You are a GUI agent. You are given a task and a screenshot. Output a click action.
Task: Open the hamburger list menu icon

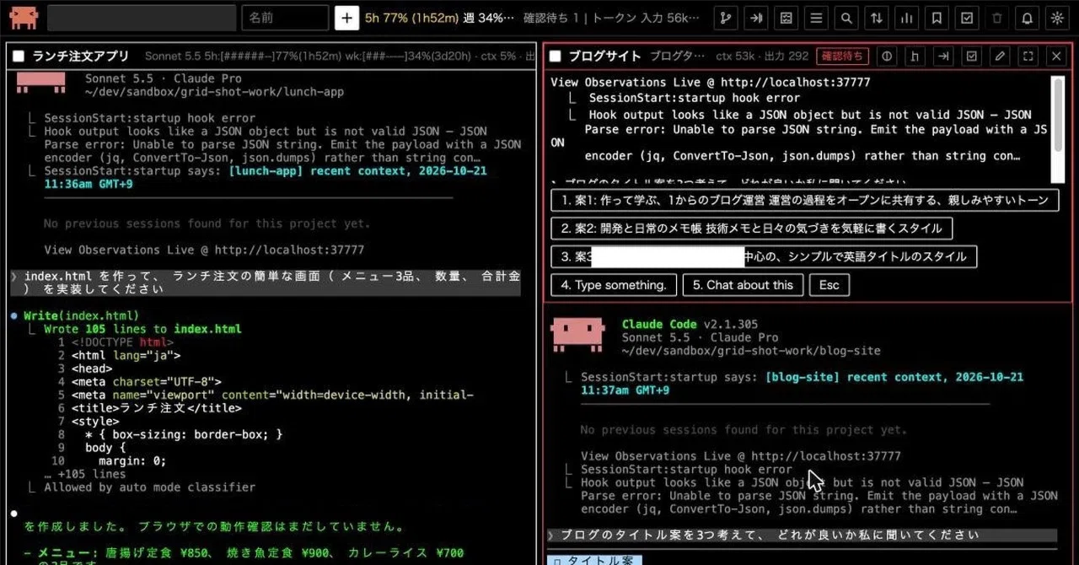(817, 18)
